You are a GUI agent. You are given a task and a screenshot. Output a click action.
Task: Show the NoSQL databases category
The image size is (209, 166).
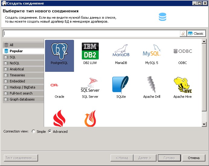point(23,63)
